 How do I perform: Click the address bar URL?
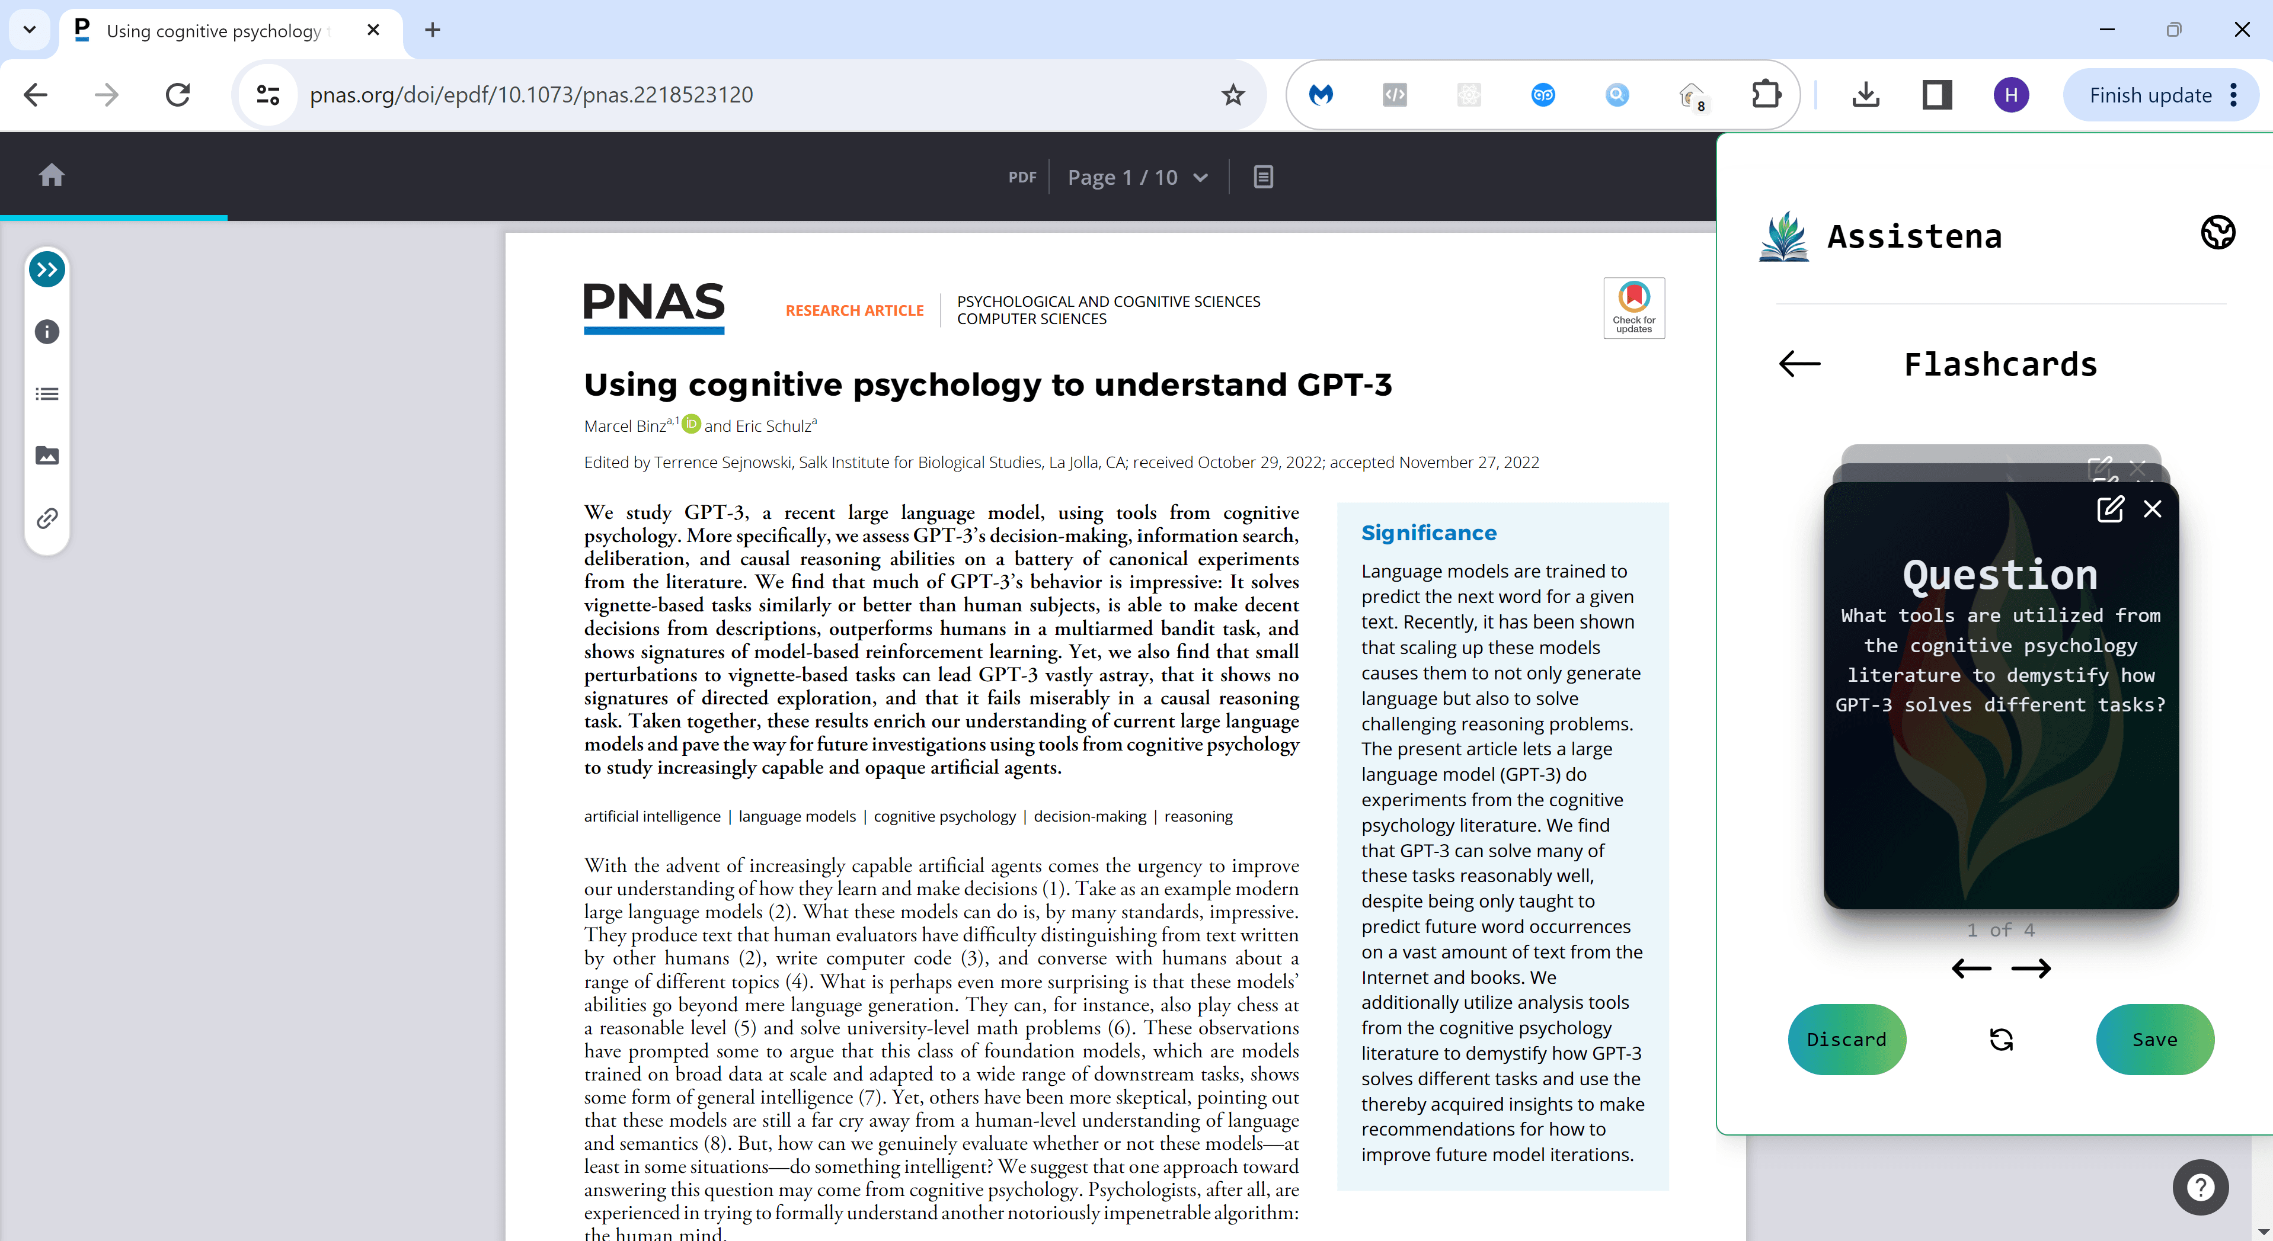click(531, 94)
